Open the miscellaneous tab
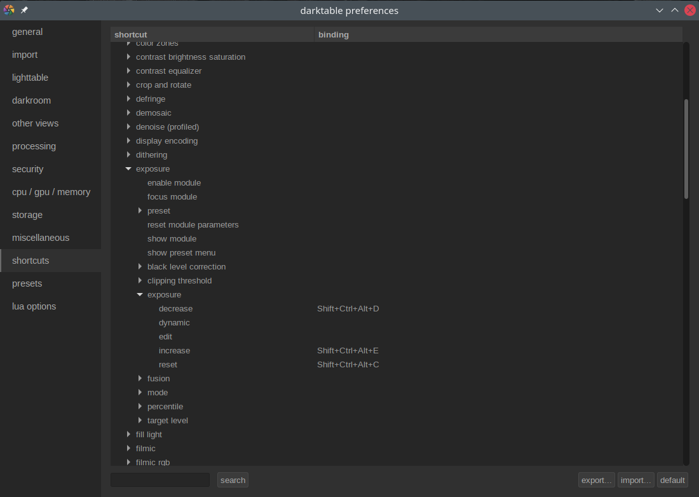Viewport: 699px width, 497px height. pos(50,238)
